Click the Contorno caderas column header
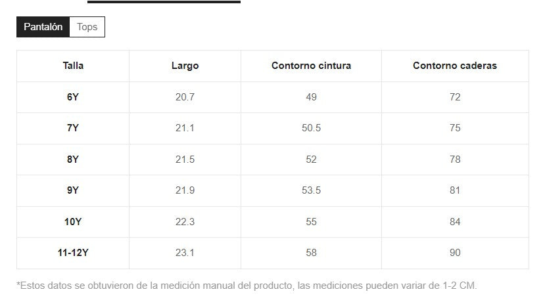Screen dimensions: 543x300 pos(455,66)
